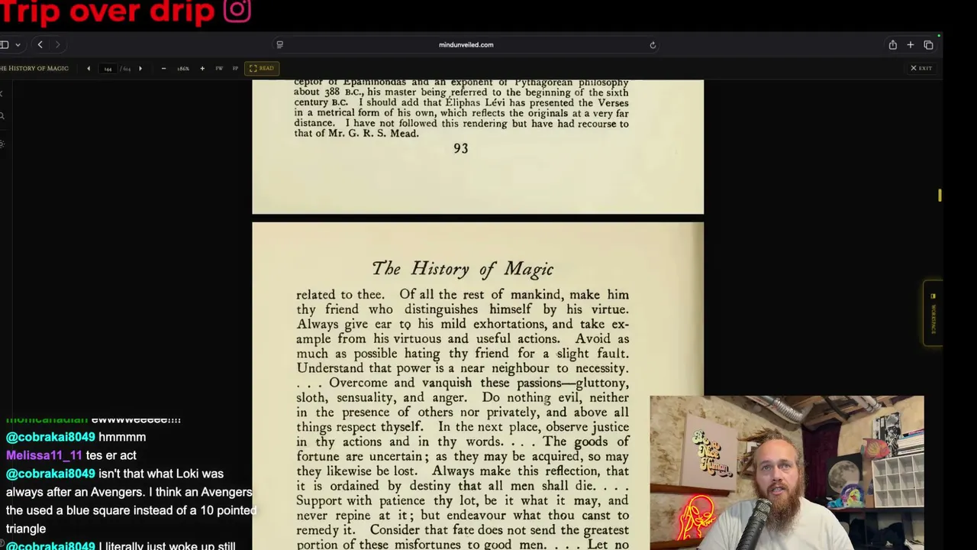Click the '@cobrakai8049 hmmmm' chat message
Viewport: 977px width, 550px height.
coord(76,437)
